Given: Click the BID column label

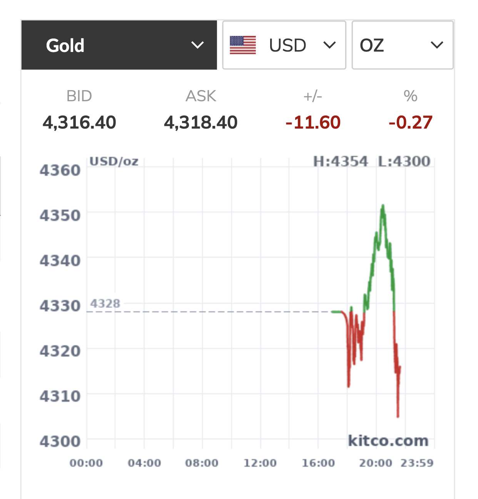Looking at the screenshot, I should (x=79, y=96).
